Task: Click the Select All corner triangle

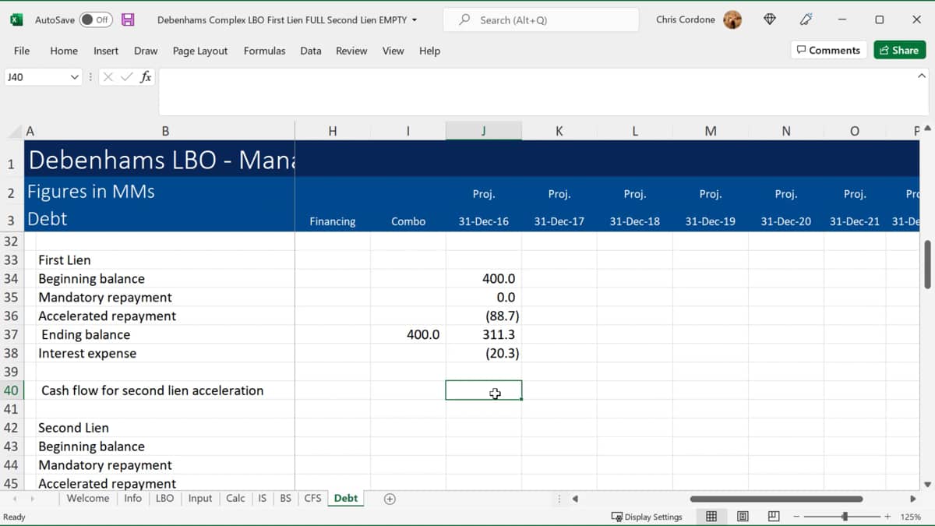Action: click(13, 132)
